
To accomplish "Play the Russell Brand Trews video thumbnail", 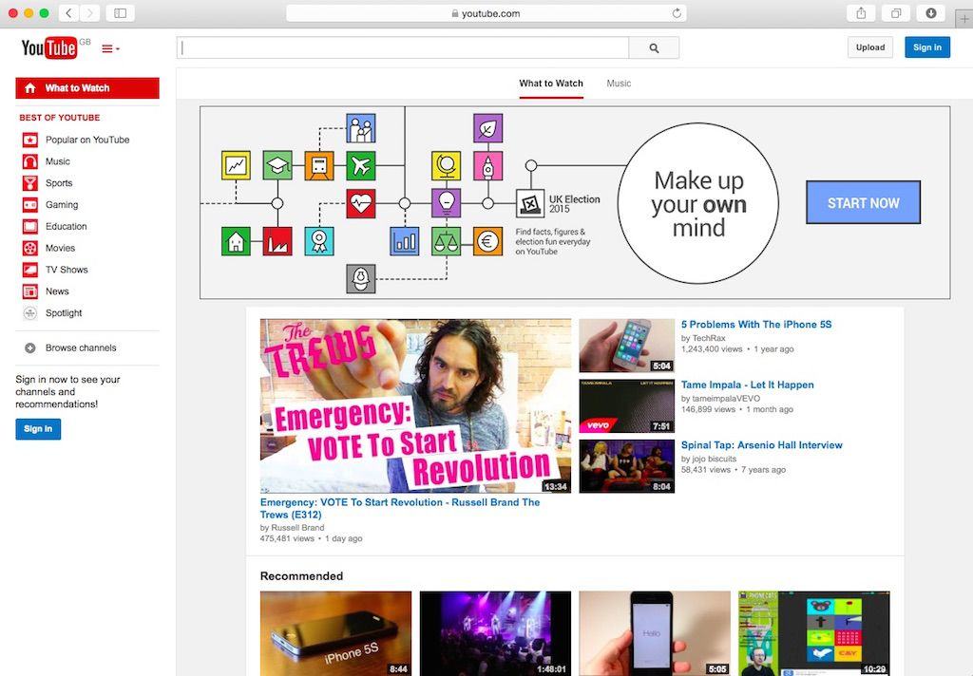I will point(415,405).
